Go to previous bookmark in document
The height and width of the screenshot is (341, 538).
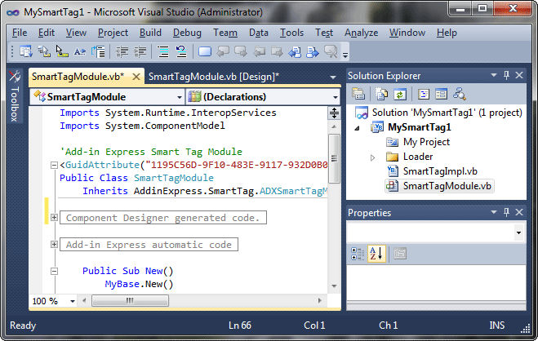click(x=295, y=51)
